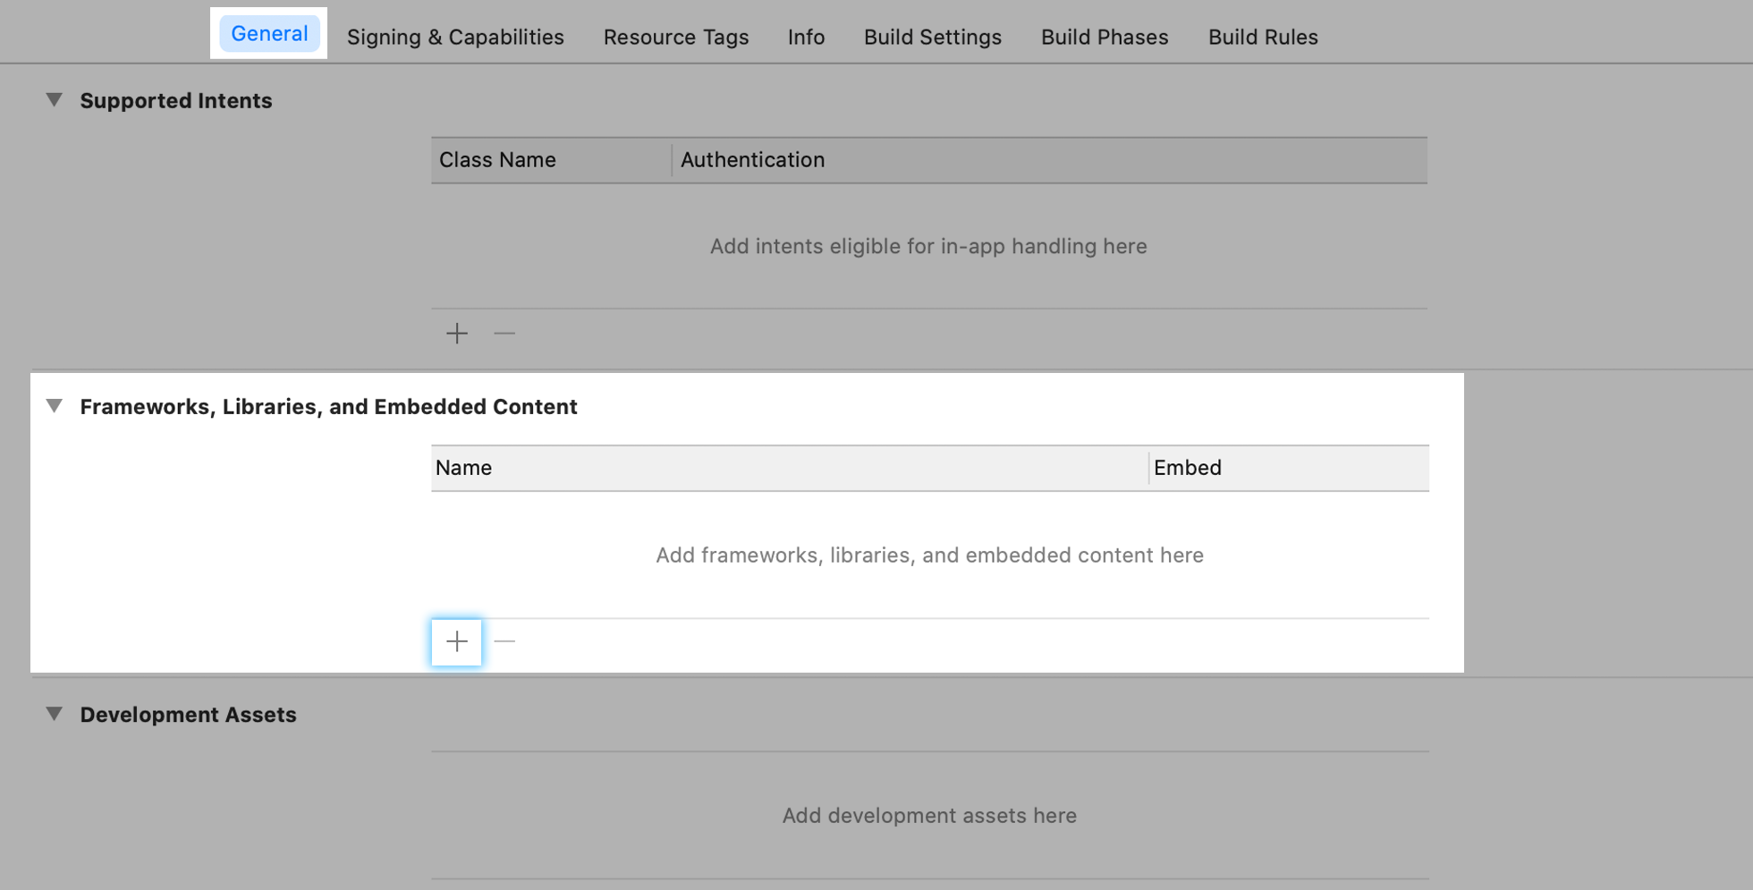This screenshot has width=1753, height=890.
Task: Add a supported intent with plus button
Action: coord(456,334)
